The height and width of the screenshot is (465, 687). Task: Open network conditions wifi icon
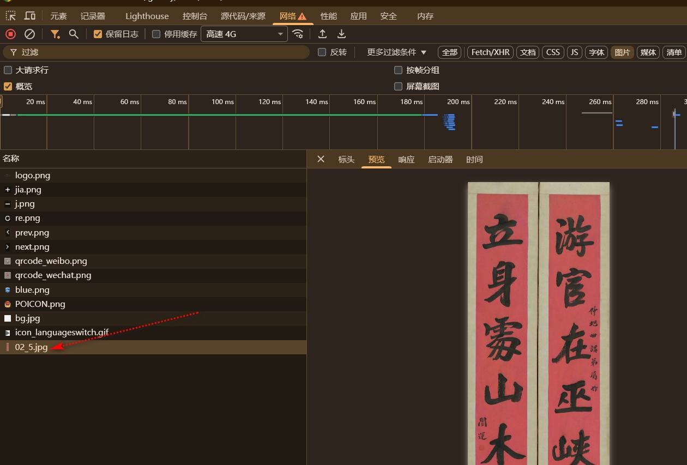[x=298, y=34]
